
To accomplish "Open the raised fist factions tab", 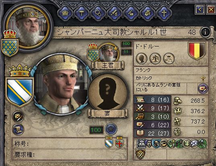I will click(148, 13).
